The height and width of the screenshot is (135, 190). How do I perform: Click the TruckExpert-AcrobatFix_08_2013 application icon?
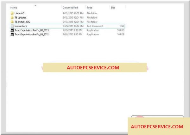coord(12,30)
